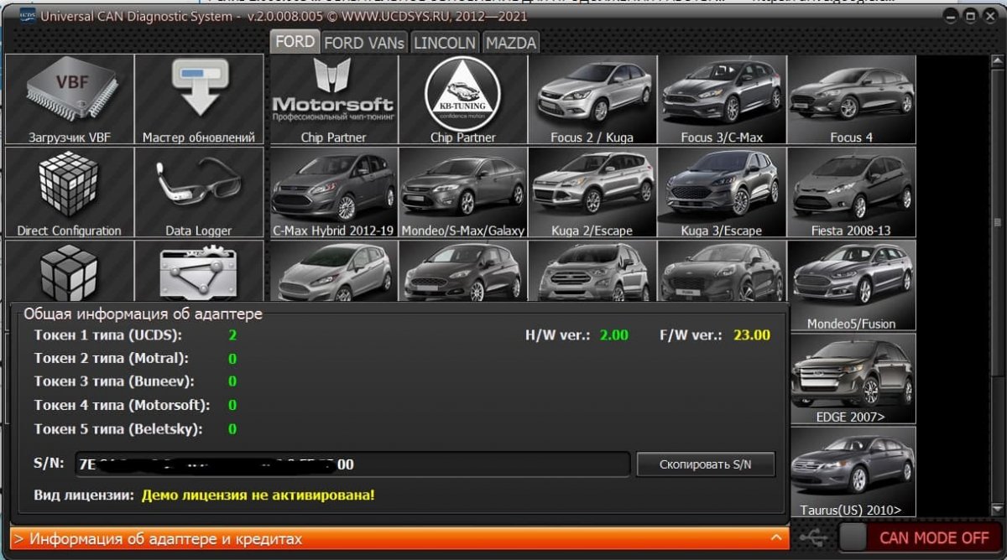
Task: Choose the Focus 2 / Kuga vehicle
Action: point(592,100)
